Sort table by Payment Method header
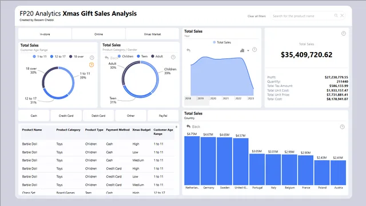 pyautogui.click(x=118, y=130)
